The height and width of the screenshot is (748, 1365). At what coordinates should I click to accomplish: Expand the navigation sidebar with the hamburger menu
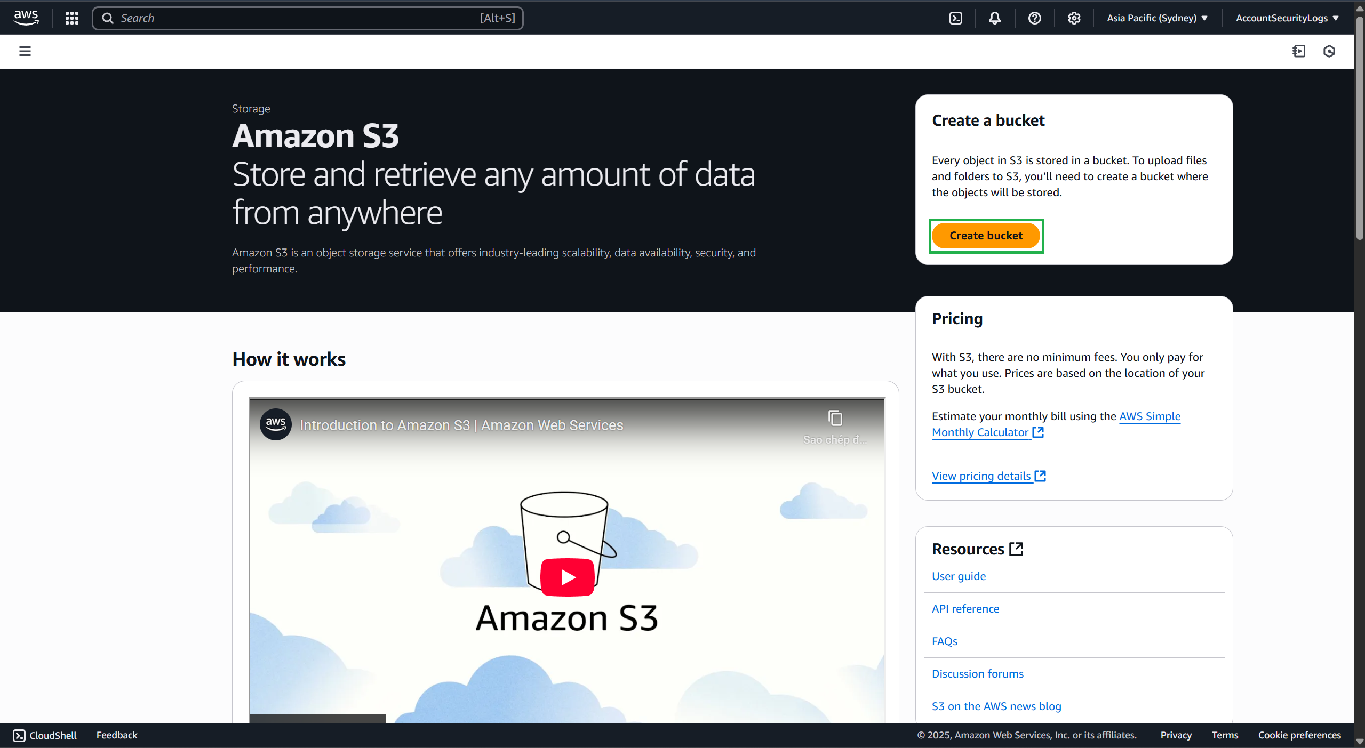pyautogui.click(x=25, y=51)
